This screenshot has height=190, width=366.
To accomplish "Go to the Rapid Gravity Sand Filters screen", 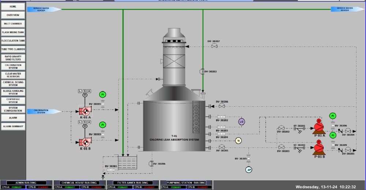I will pyautogui.click(x=13, y=58).
